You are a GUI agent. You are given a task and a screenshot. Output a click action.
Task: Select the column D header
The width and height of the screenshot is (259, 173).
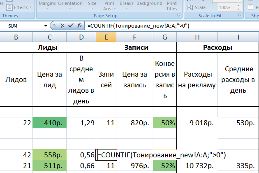81,37
